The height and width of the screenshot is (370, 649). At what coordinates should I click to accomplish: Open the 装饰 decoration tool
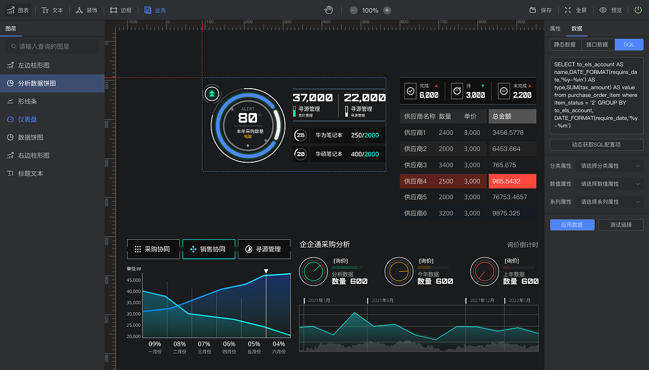tap(86, 10)
